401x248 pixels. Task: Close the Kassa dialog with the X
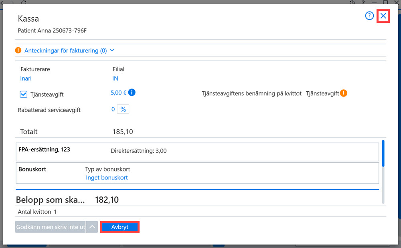383,16
